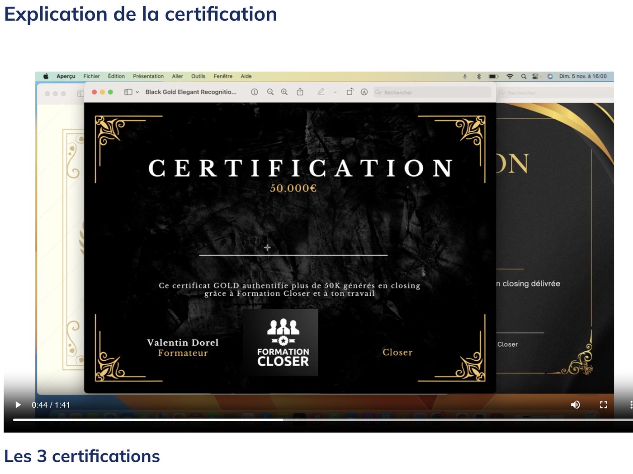Open Spotlight search in the menu bar

[x=524, y=76]
